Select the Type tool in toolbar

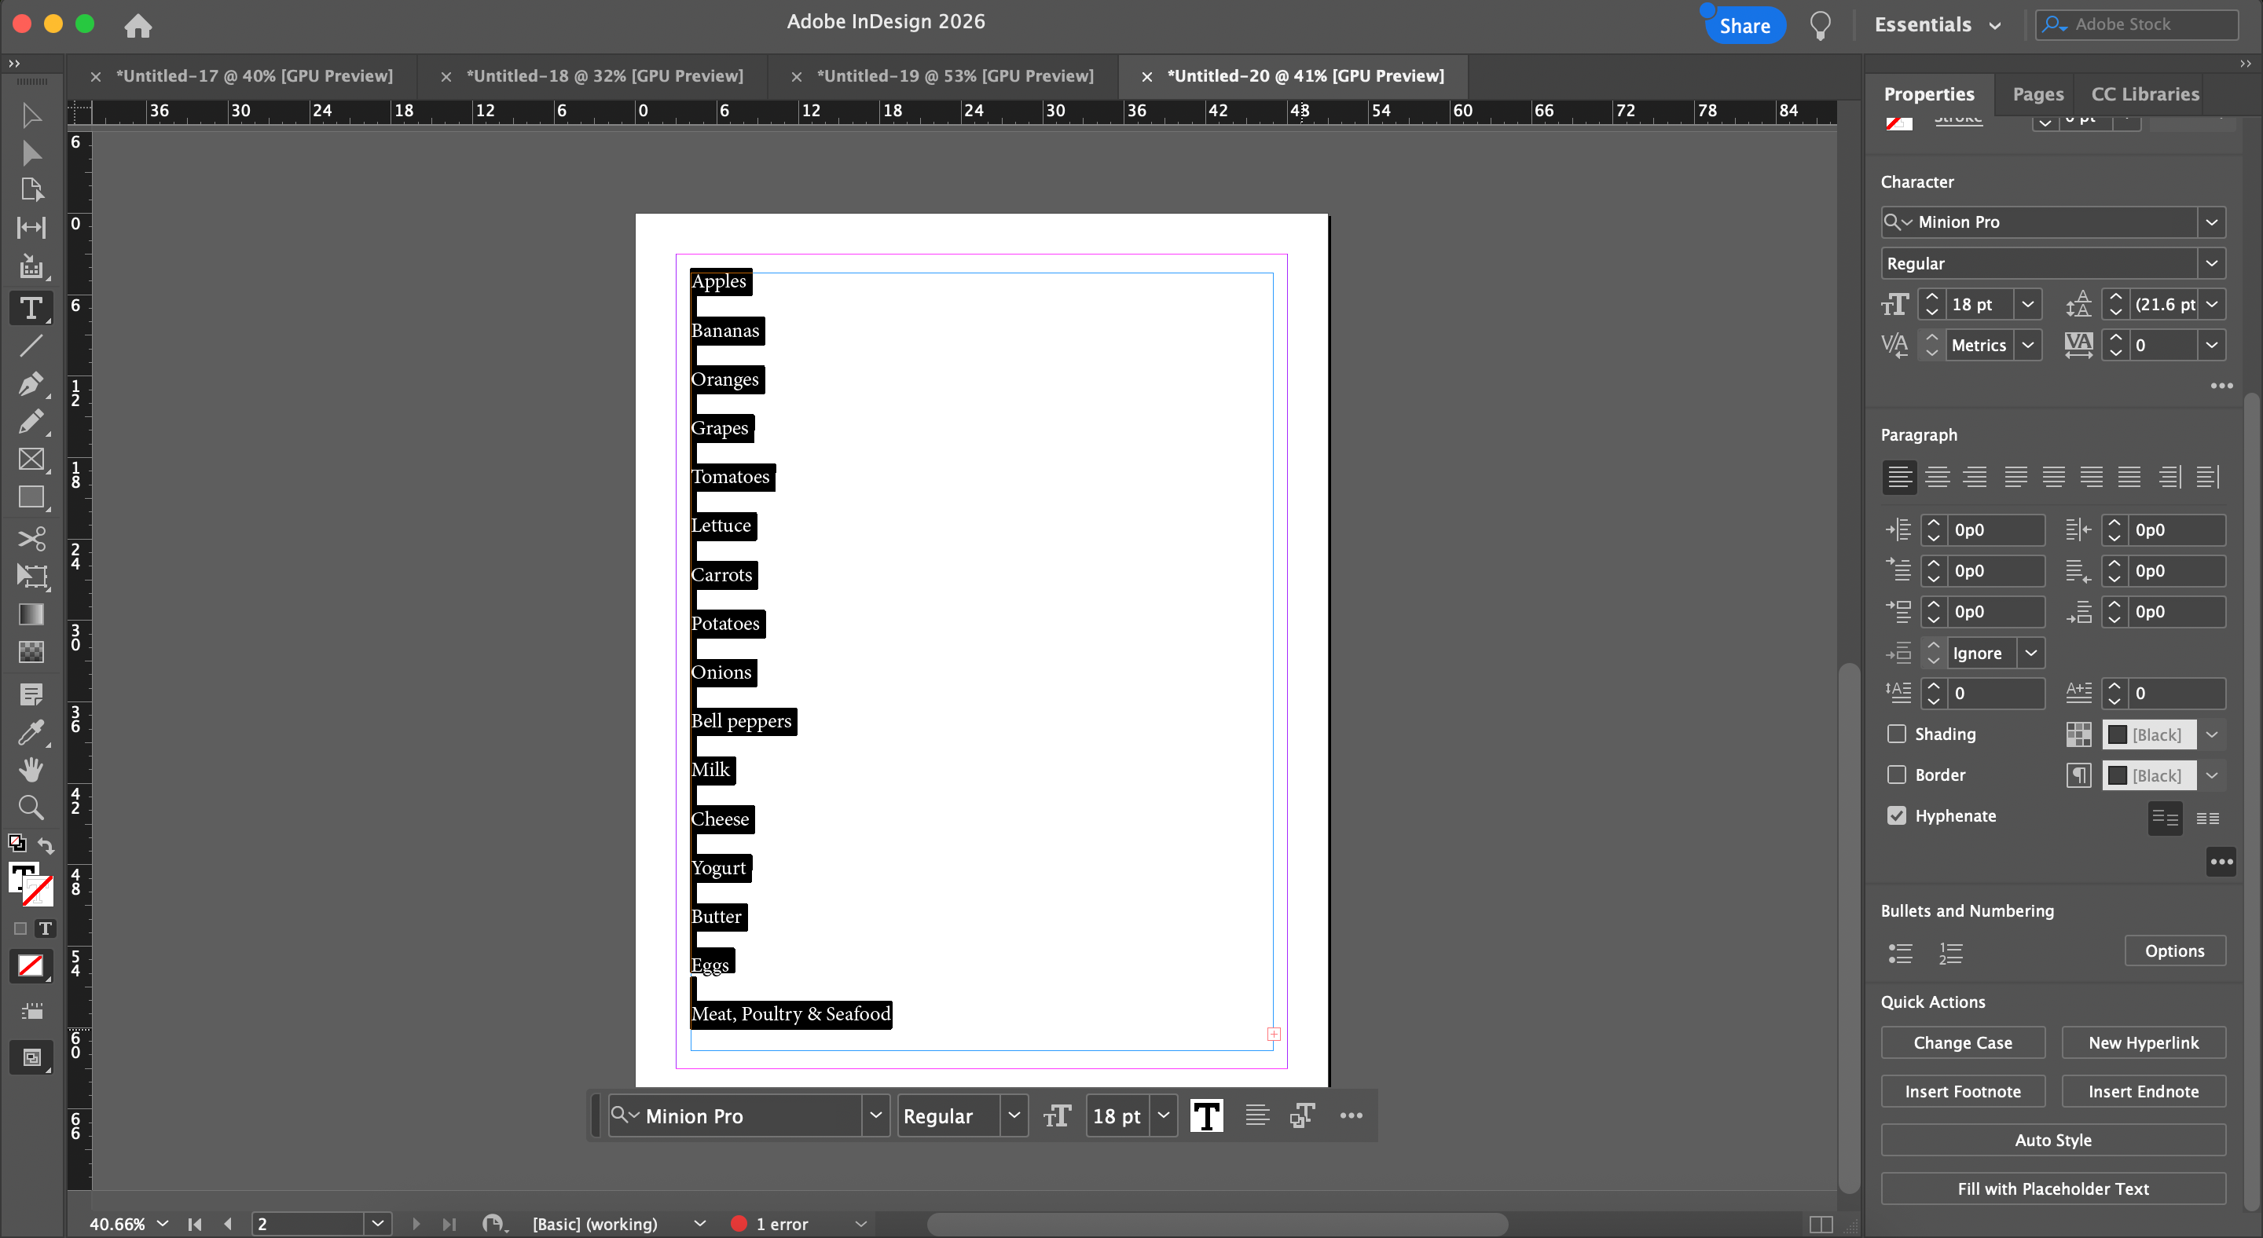coord(31,308)
